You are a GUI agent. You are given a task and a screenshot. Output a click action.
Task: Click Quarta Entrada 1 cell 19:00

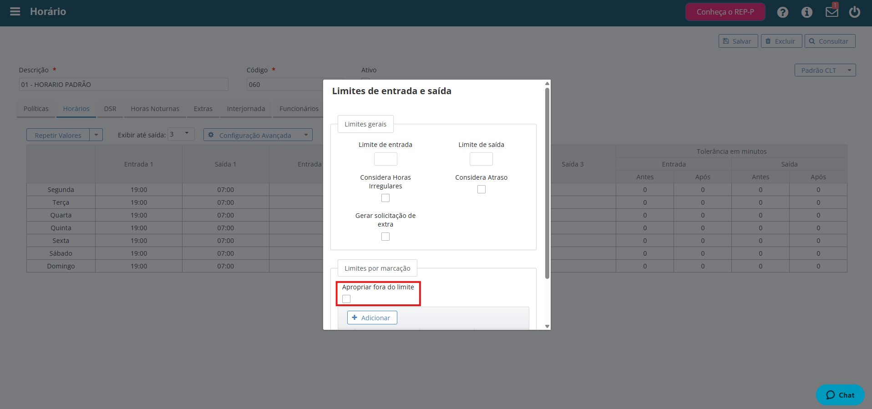coord(139,215)
